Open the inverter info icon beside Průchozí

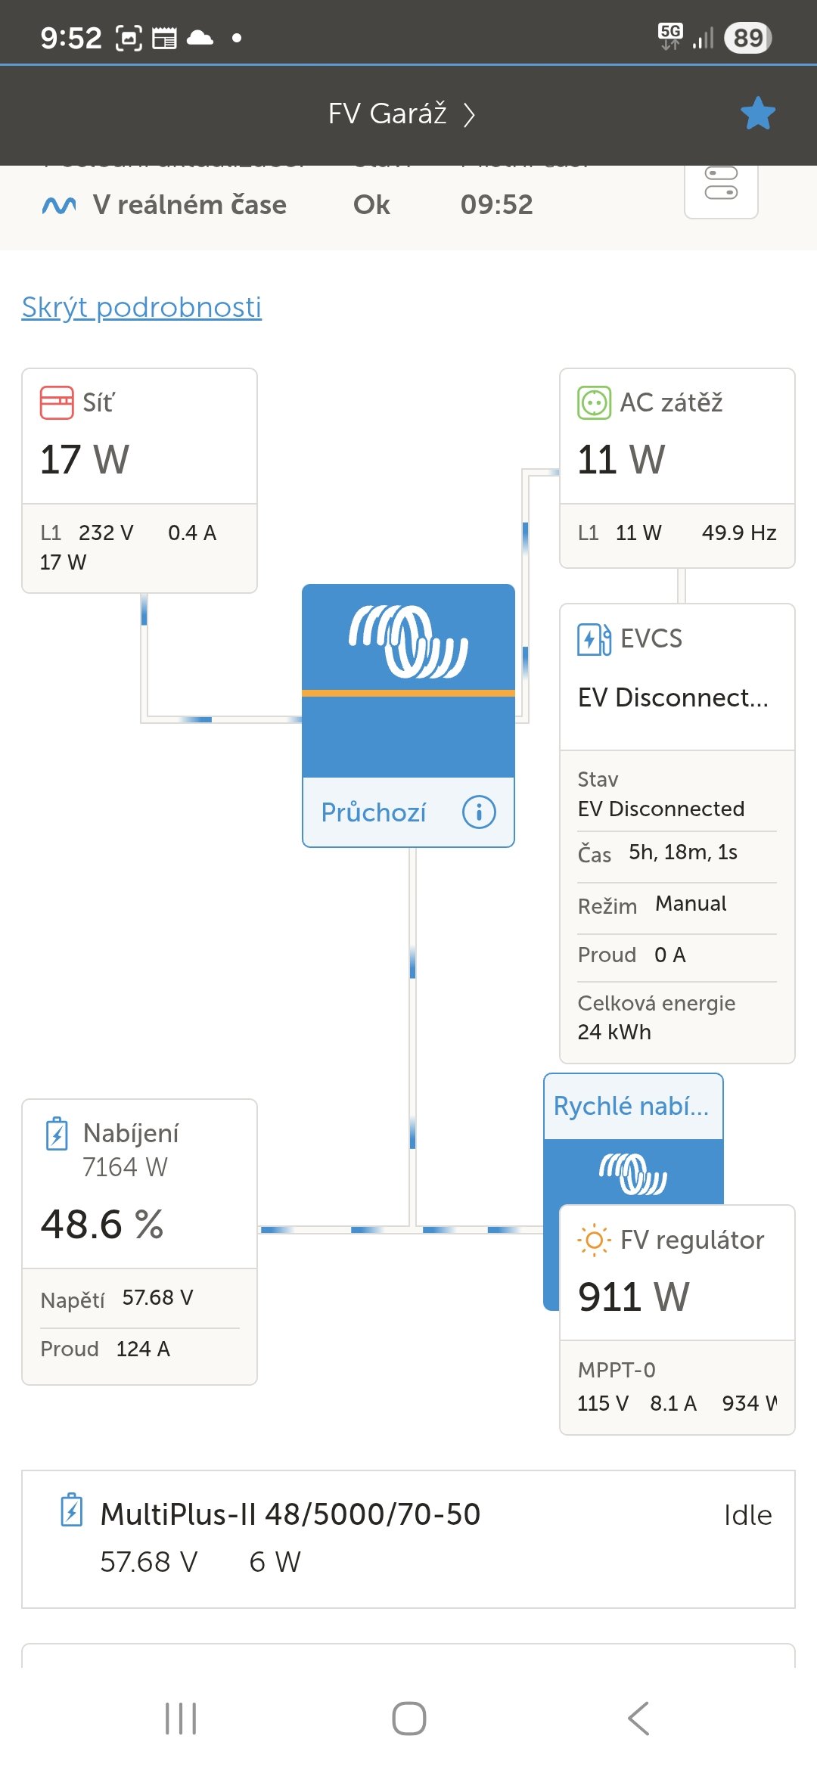479,812
